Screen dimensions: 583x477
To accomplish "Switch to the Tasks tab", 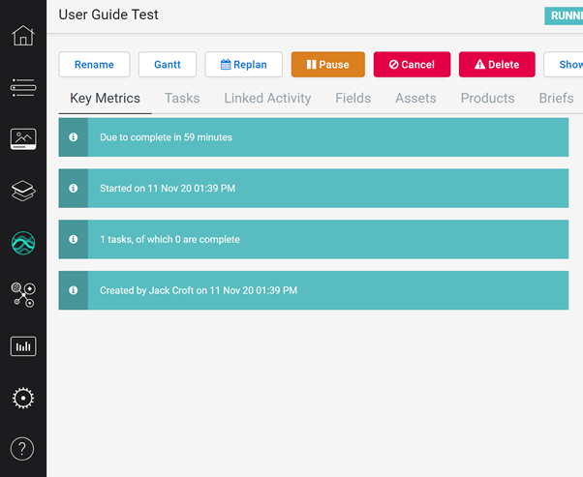I will [182, 99].
